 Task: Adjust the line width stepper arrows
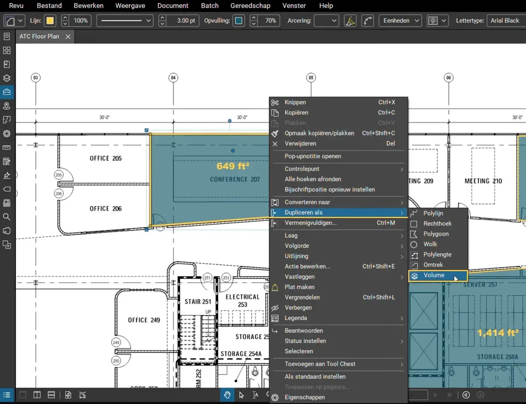162,21
